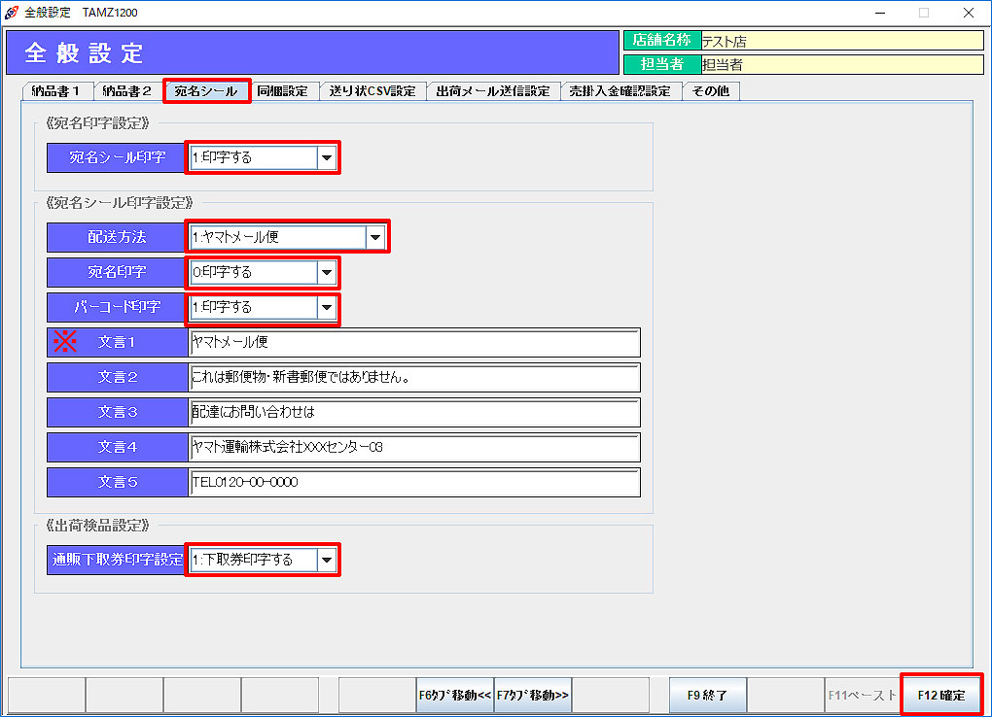Select the その他 tab

click(x=711, y=91)
